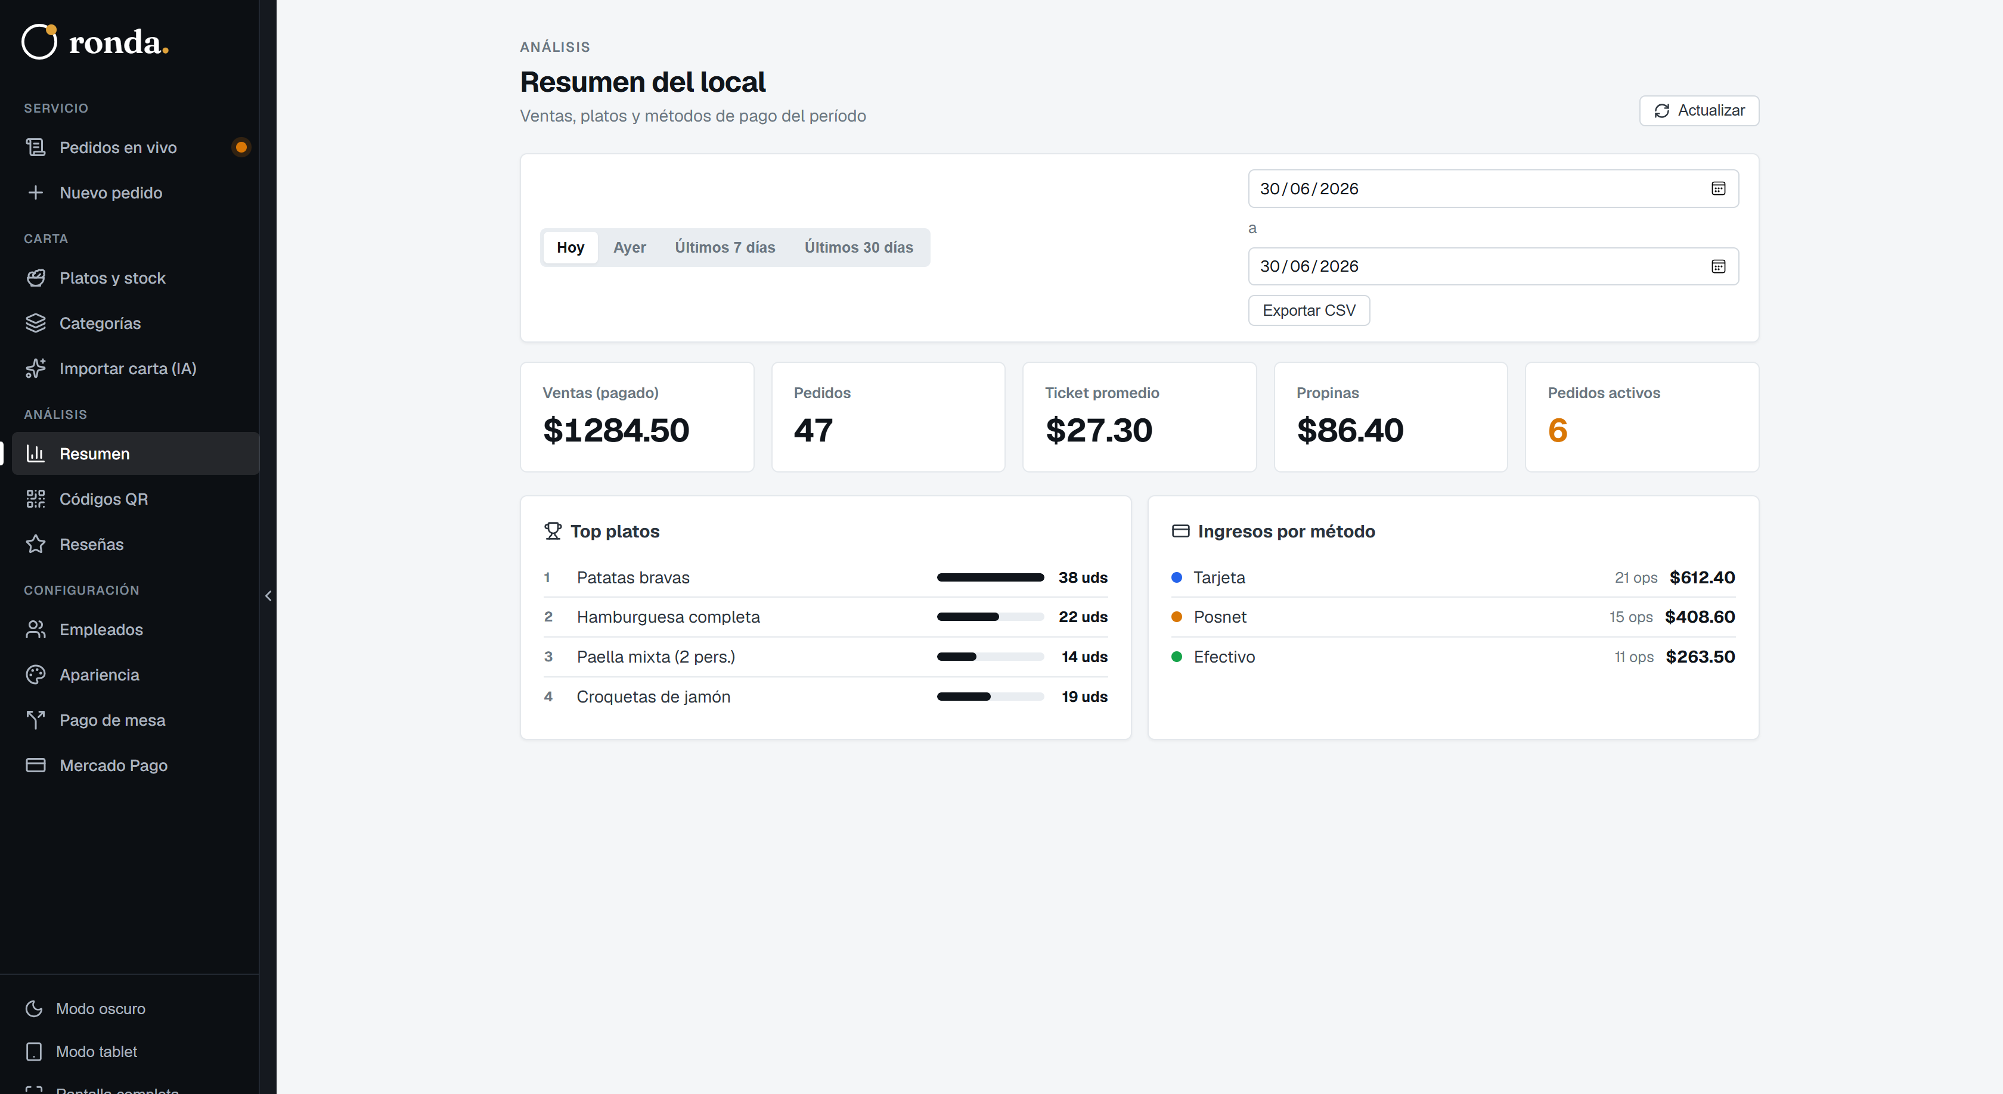Click Paella mixta progress bar
This screenshot has width=2003, height=1094.
pyautogui.click(x=990, y=657)
